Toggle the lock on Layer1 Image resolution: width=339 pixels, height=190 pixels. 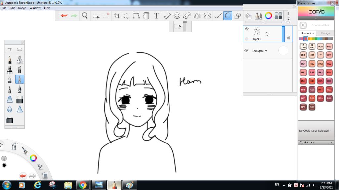[x=288, y=38]
